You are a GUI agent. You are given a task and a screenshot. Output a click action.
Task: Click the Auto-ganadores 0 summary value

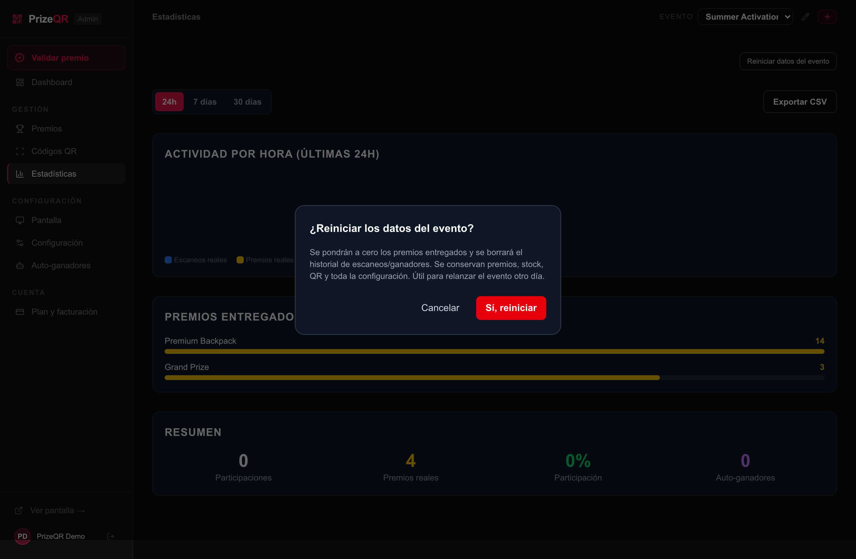[745, 461]
